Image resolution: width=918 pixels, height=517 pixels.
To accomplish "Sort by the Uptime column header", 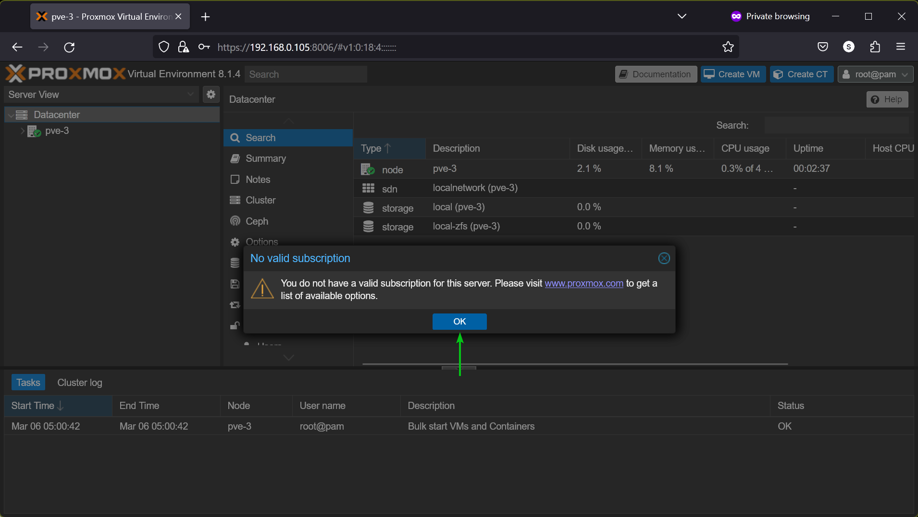I will pos(825,148).
